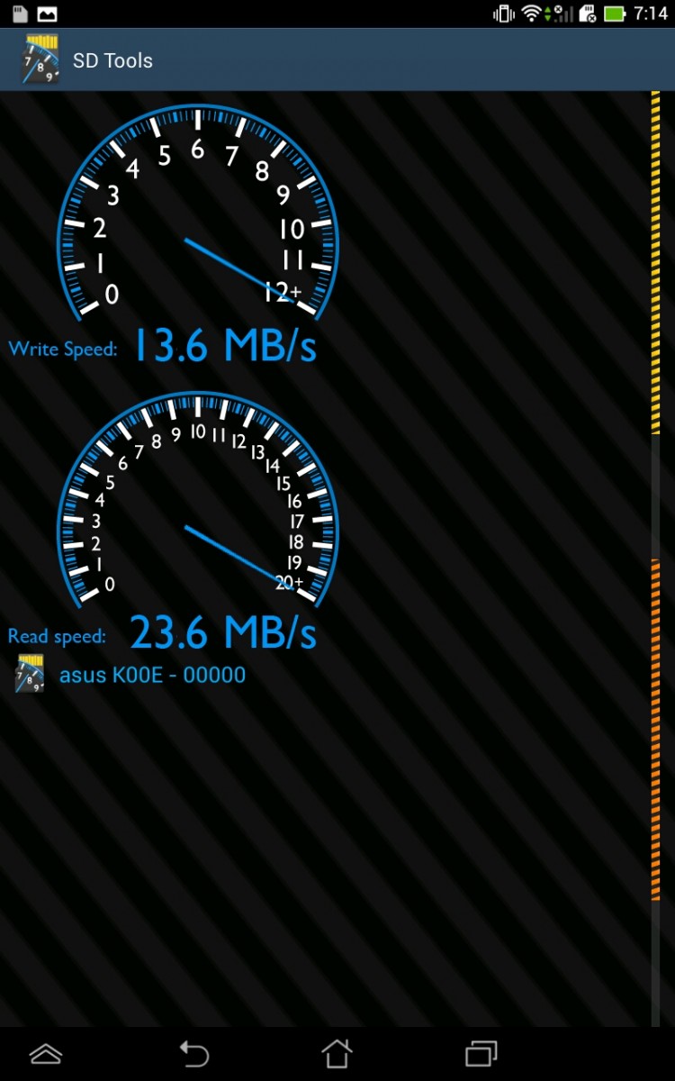This screenshot has height=1081, width=675.
Task: Tap the Android Back navigation icon
Action: click(193, 1053)
